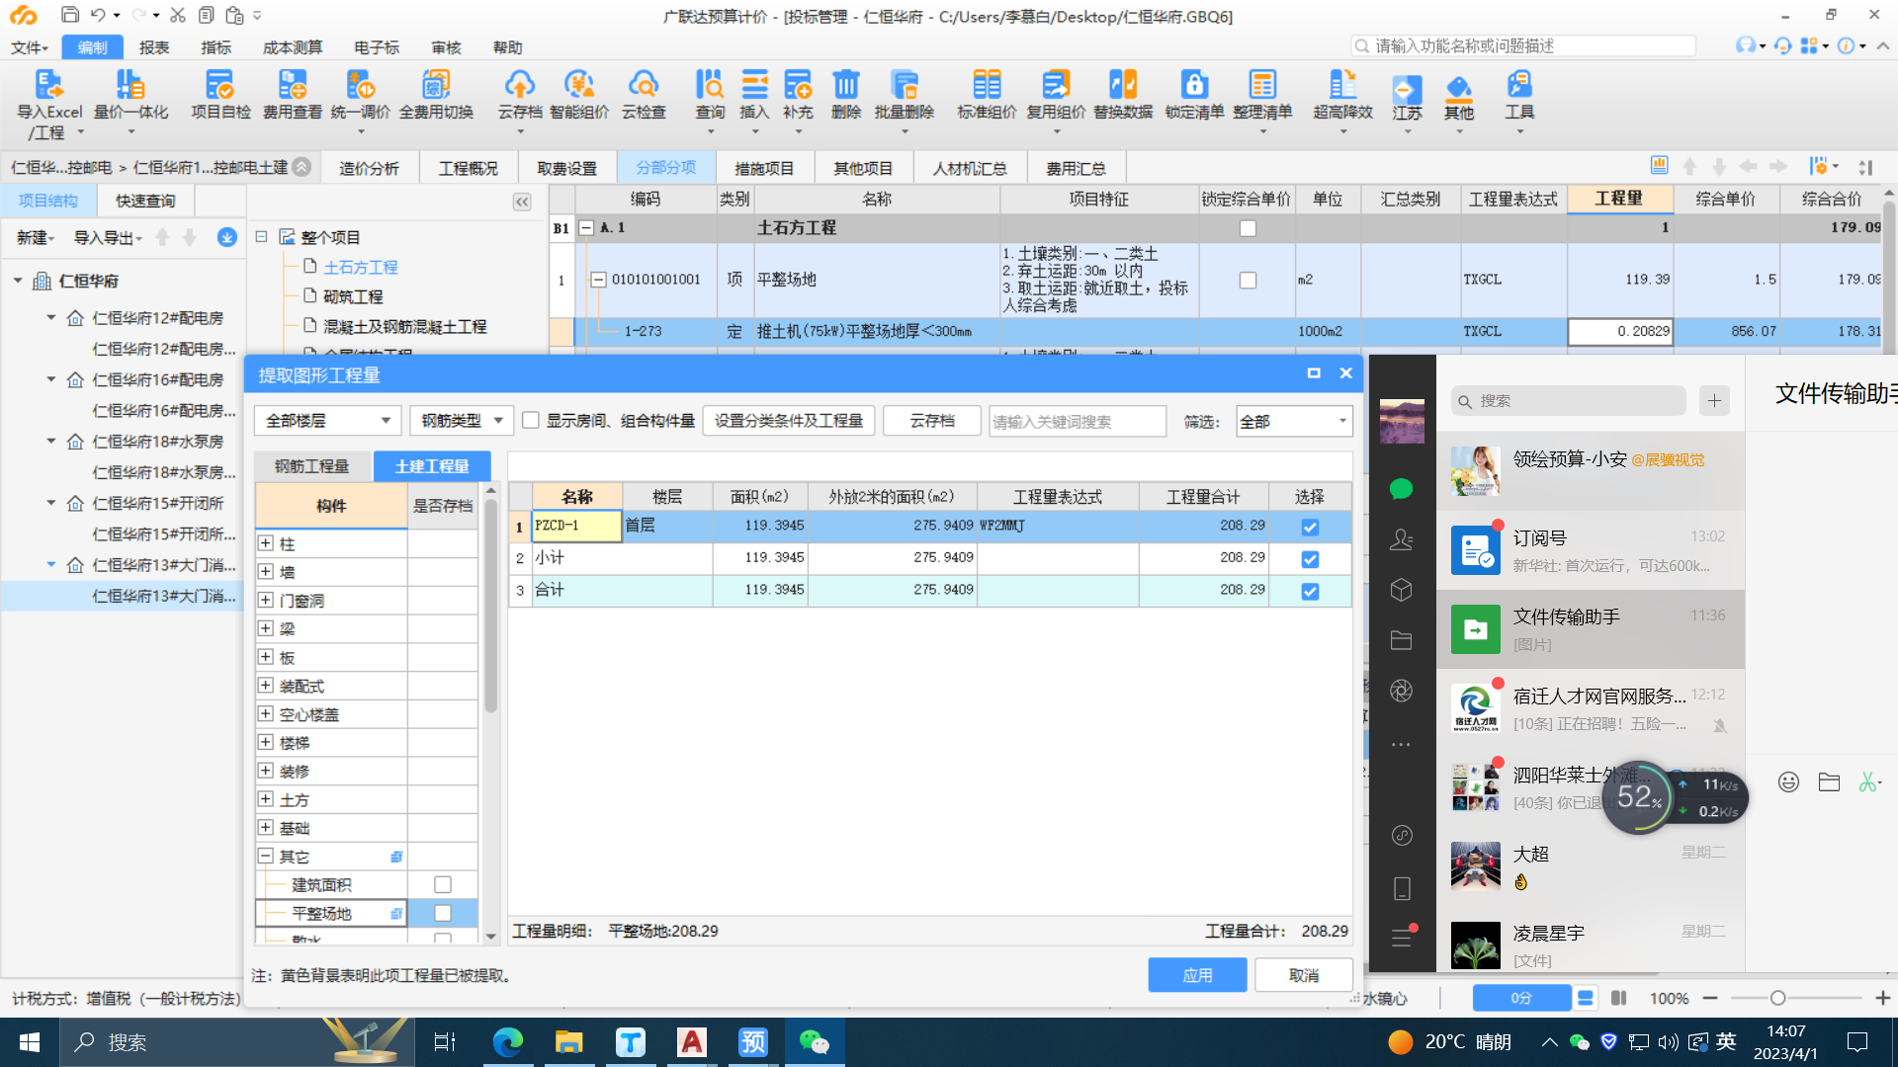The width and height of the screenshot is (1898, 1067).
Task: Open the 钢筋类型 dropdown
Action: pos(462,421)
